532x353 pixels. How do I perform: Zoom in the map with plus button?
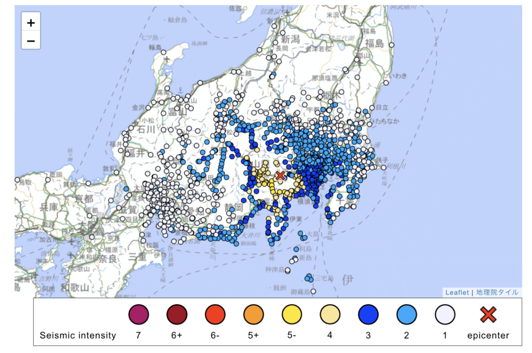pos(31,23)
